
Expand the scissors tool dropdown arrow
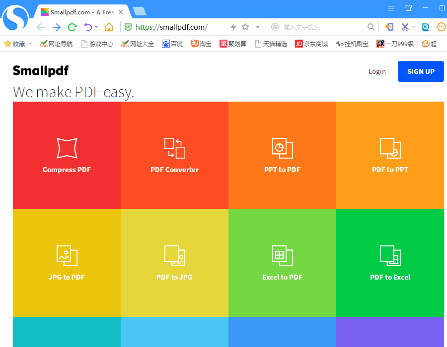coord(414,27)
